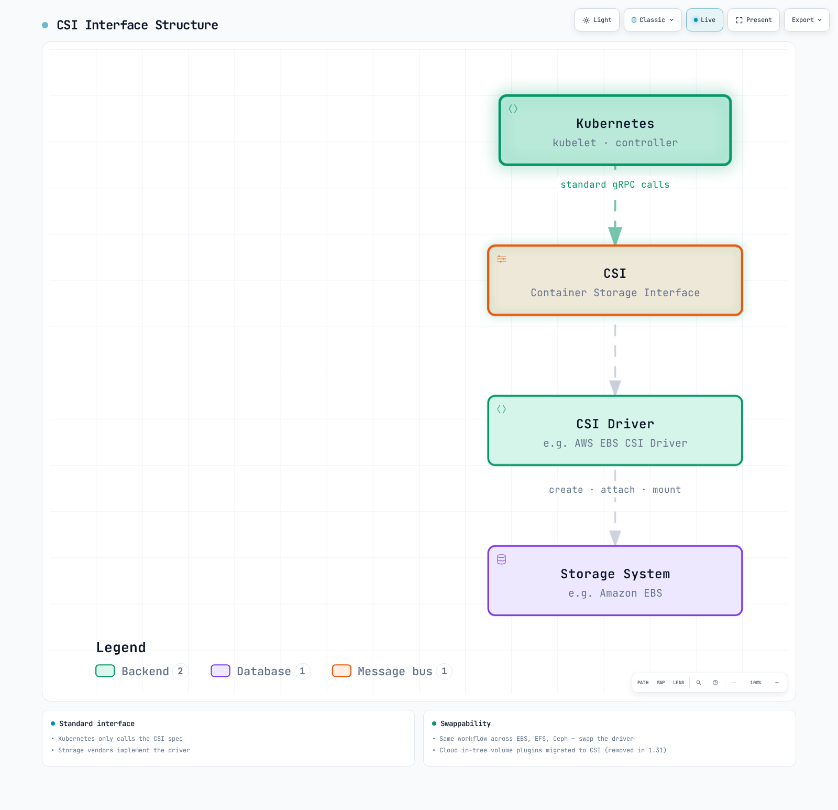Click 'Kubernetes only calls the CSI spec' line
This screenshot has height=810, width=838.
tap(120, 739)
